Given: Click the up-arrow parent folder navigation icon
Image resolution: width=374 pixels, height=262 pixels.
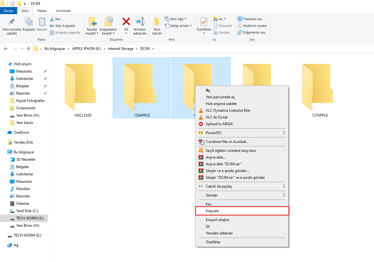Looking at the screenshot, I should click(x=28, y=49).
